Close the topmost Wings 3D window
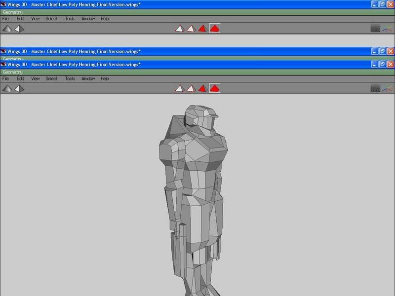 coord(391,4)
